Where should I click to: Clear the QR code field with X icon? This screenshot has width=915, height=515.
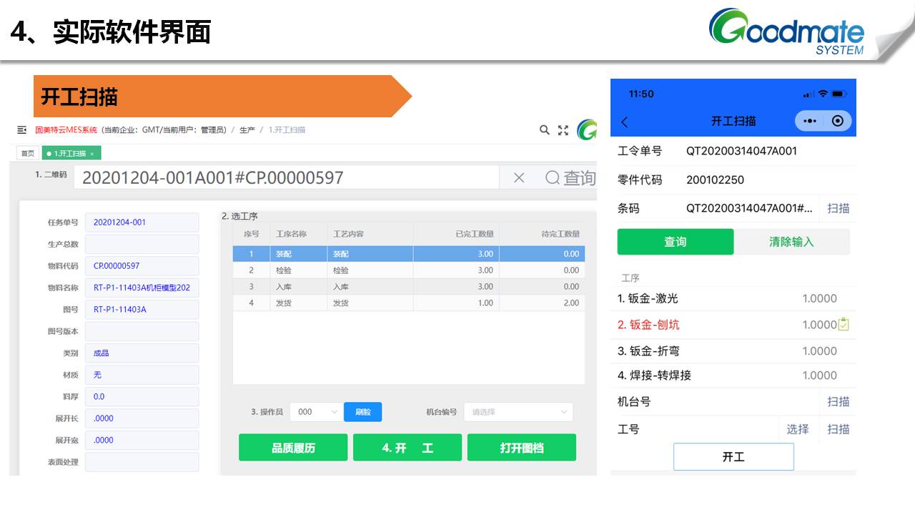519,178
